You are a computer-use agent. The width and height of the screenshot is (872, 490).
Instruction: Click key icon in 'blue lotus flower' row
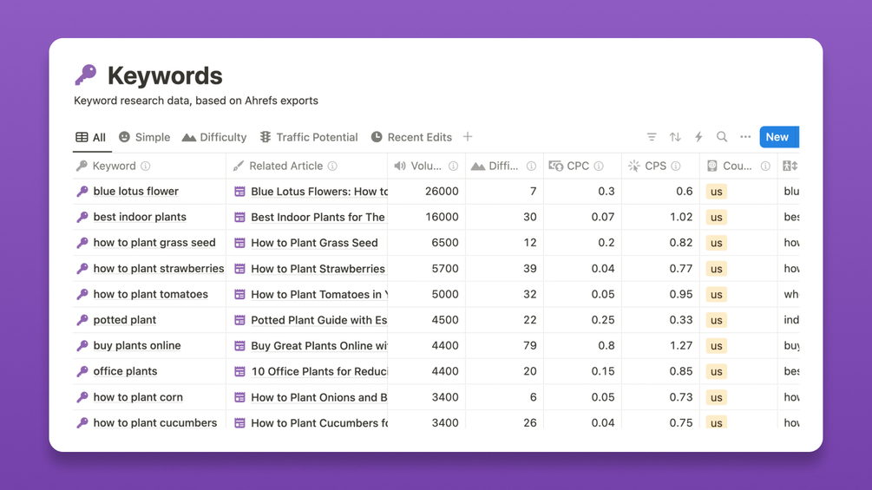coord(82,191)
